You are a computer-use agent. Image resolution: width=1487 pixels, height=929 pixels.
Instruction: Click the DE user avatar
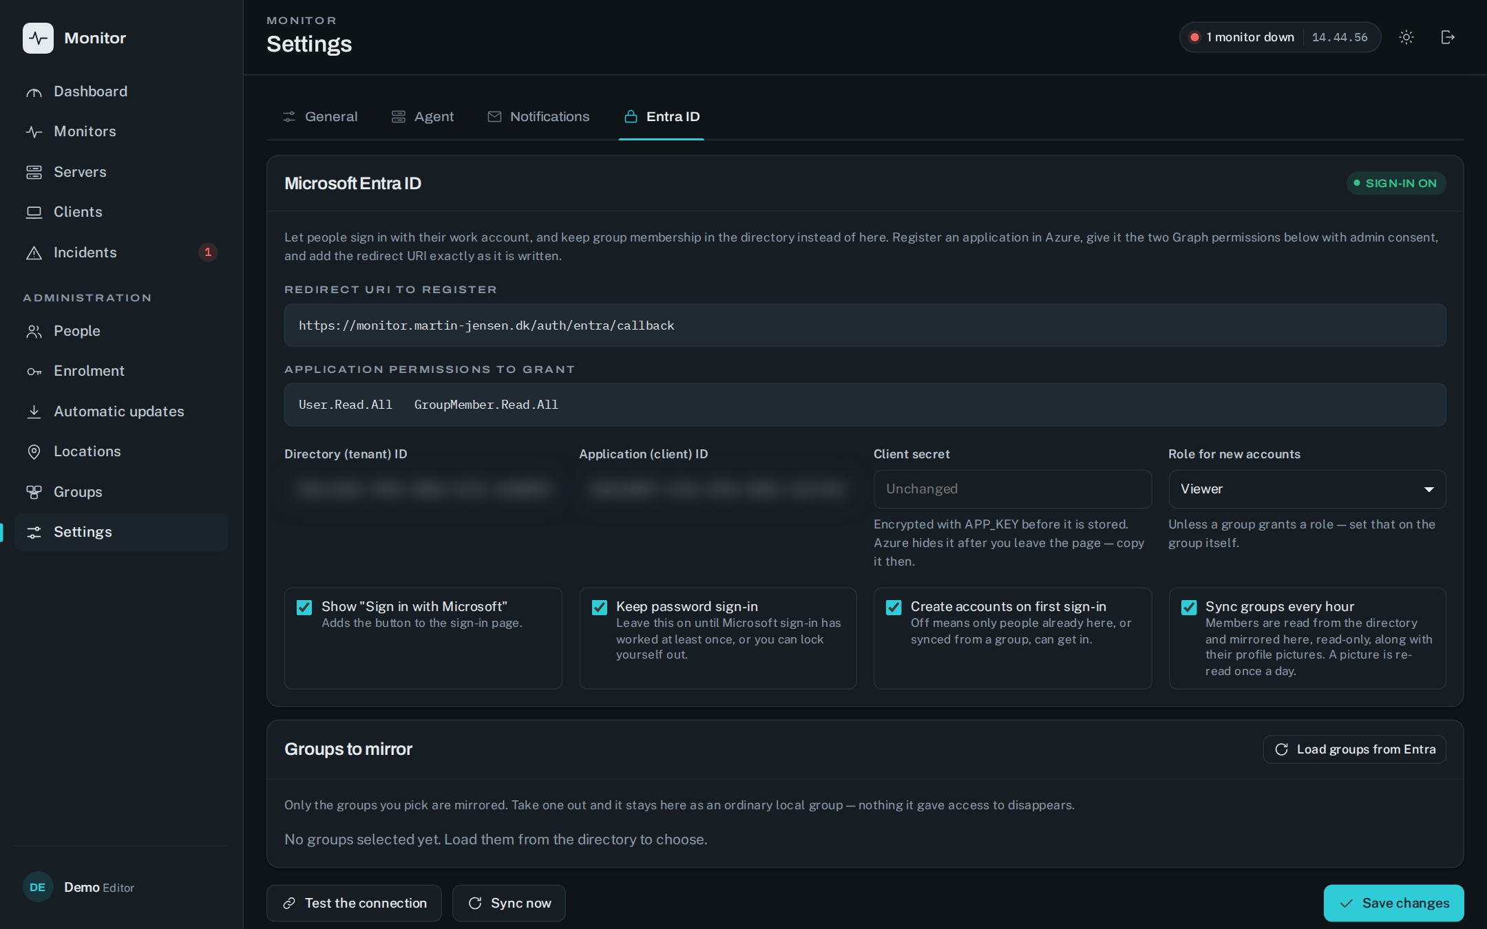coord(38,887)
